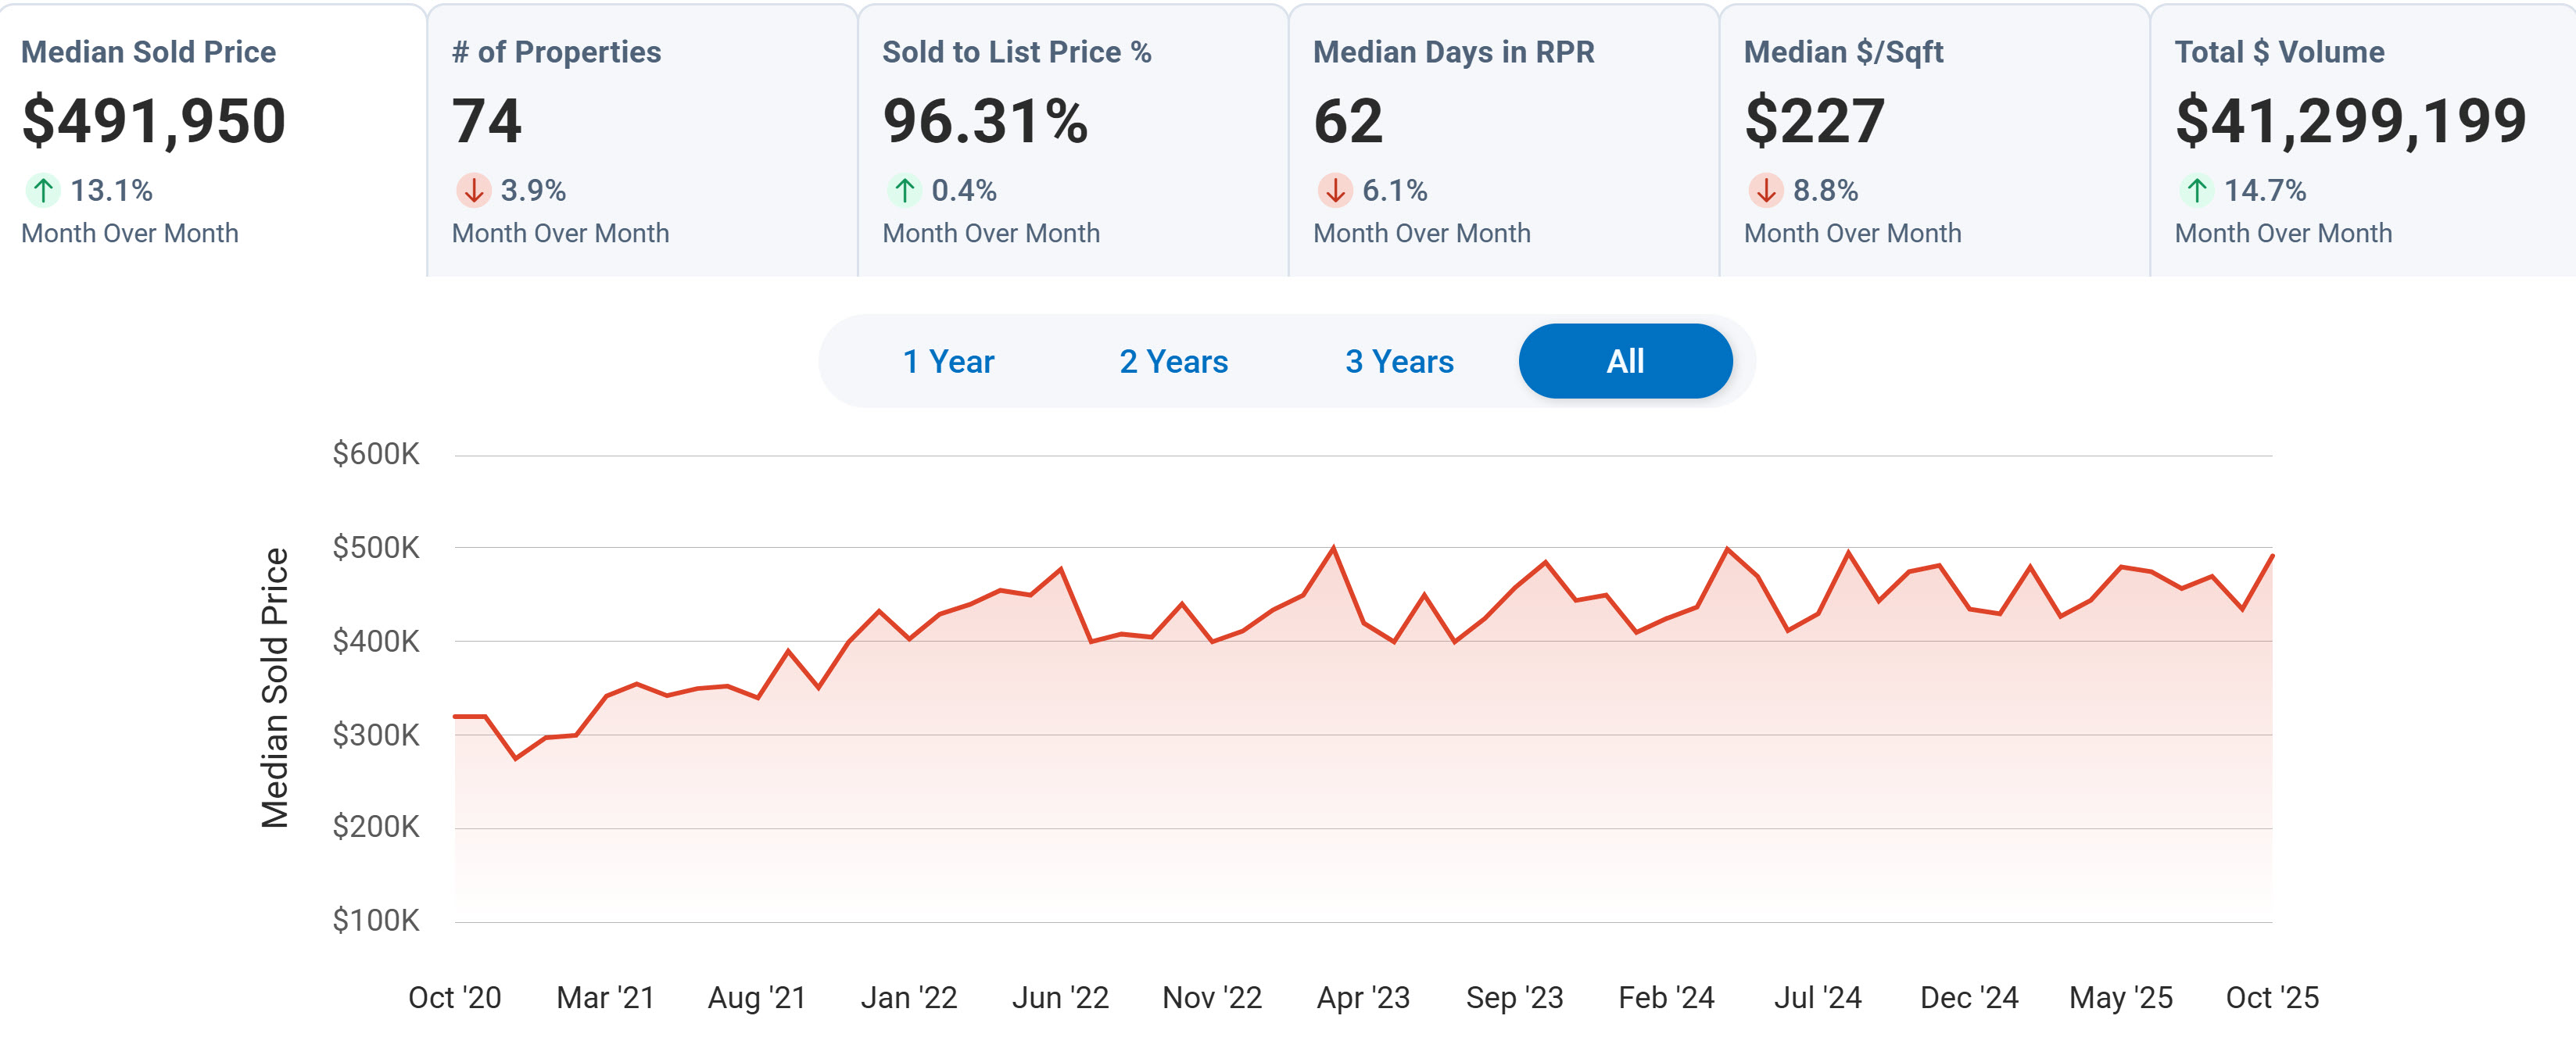Screen dimensions: 2576x1055
Task: Click red down arrow next to 6.1%
Action: tap(1335, 190)
